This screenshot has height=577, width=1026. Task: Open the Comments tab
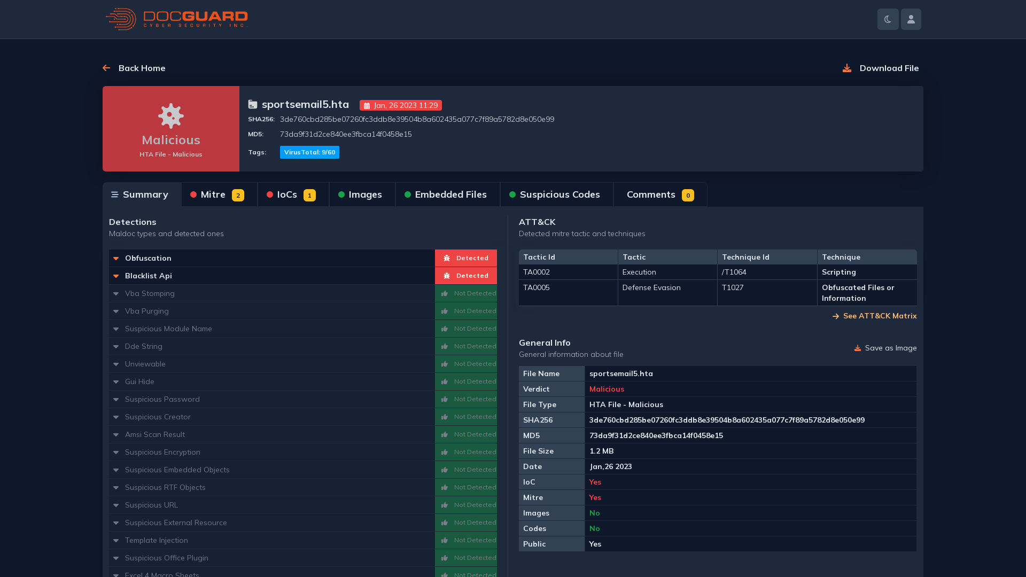click(660, 194)
